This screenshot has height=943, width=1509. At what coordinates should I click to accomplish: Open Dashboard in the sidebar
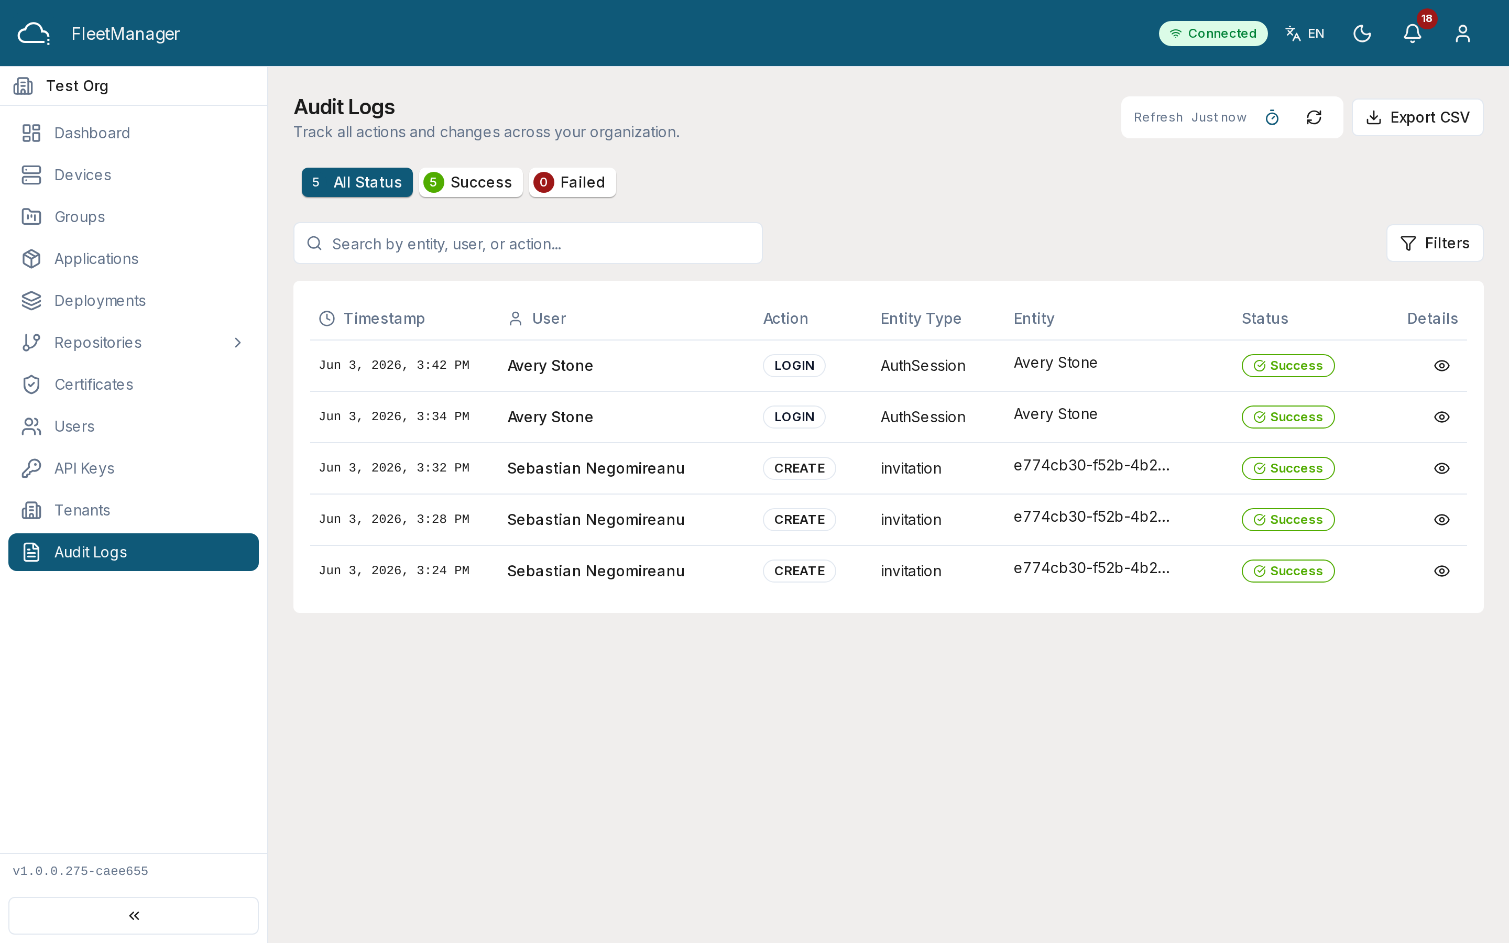click(x=134, y=133)
